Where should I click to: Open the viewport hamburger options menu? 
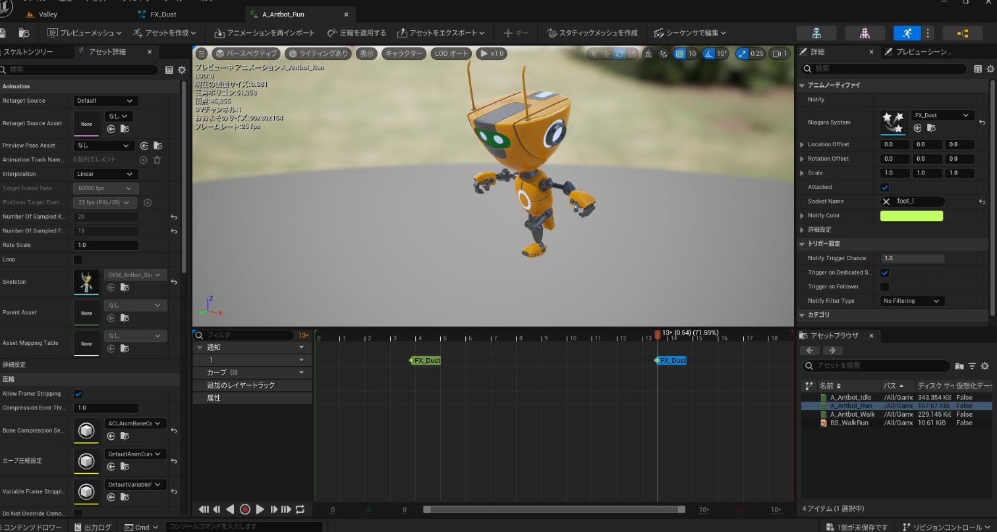point(202,53)
